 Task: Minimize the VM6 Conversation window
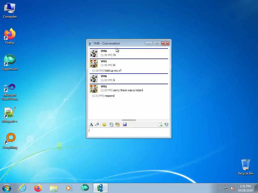[x=149, y=43]
